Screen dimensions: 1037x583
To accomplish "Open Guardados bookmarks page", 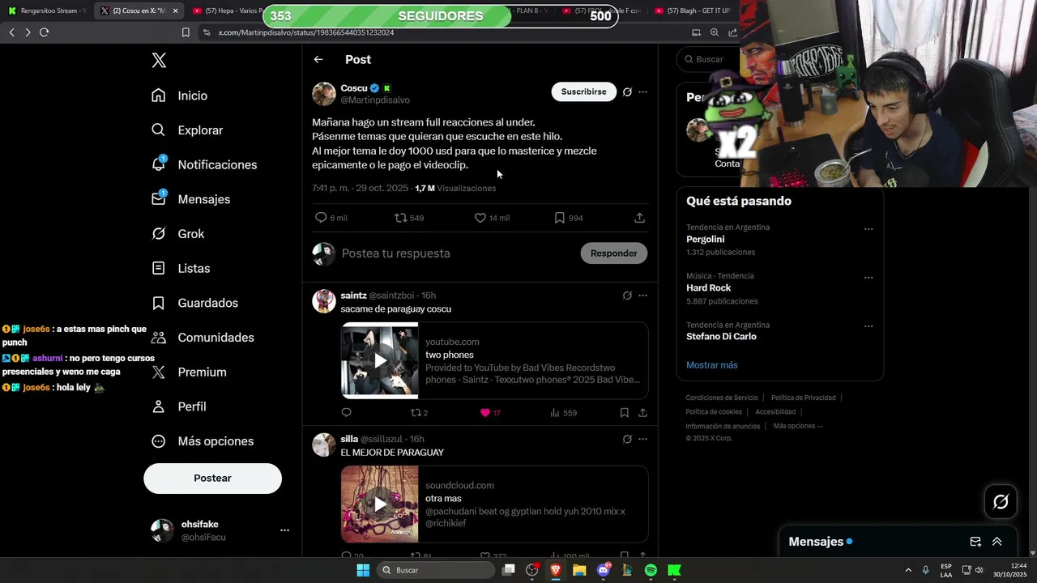I will click(195, 303).
